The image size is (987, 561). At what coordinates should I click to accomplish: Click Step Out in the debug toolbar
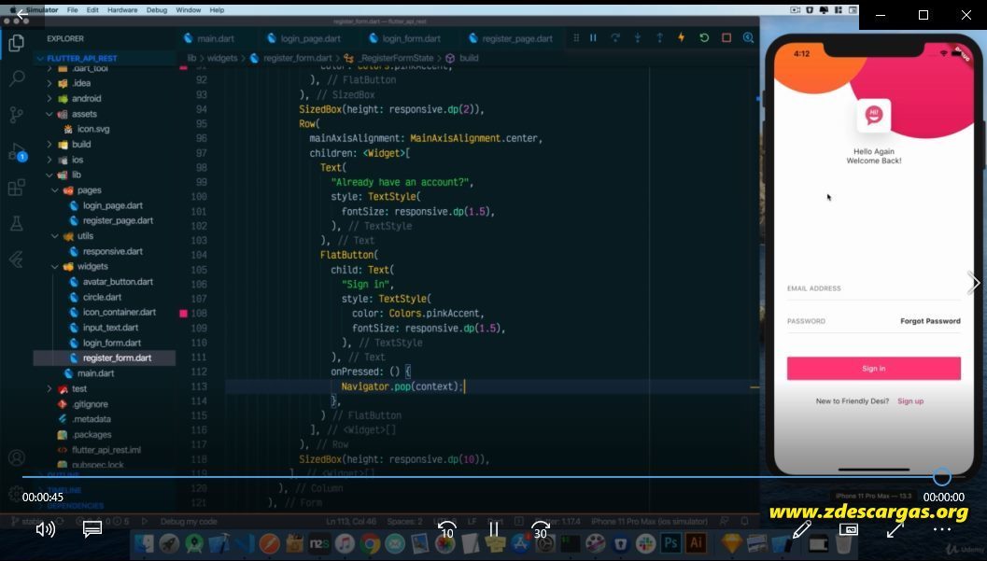[x=659, y=37]
